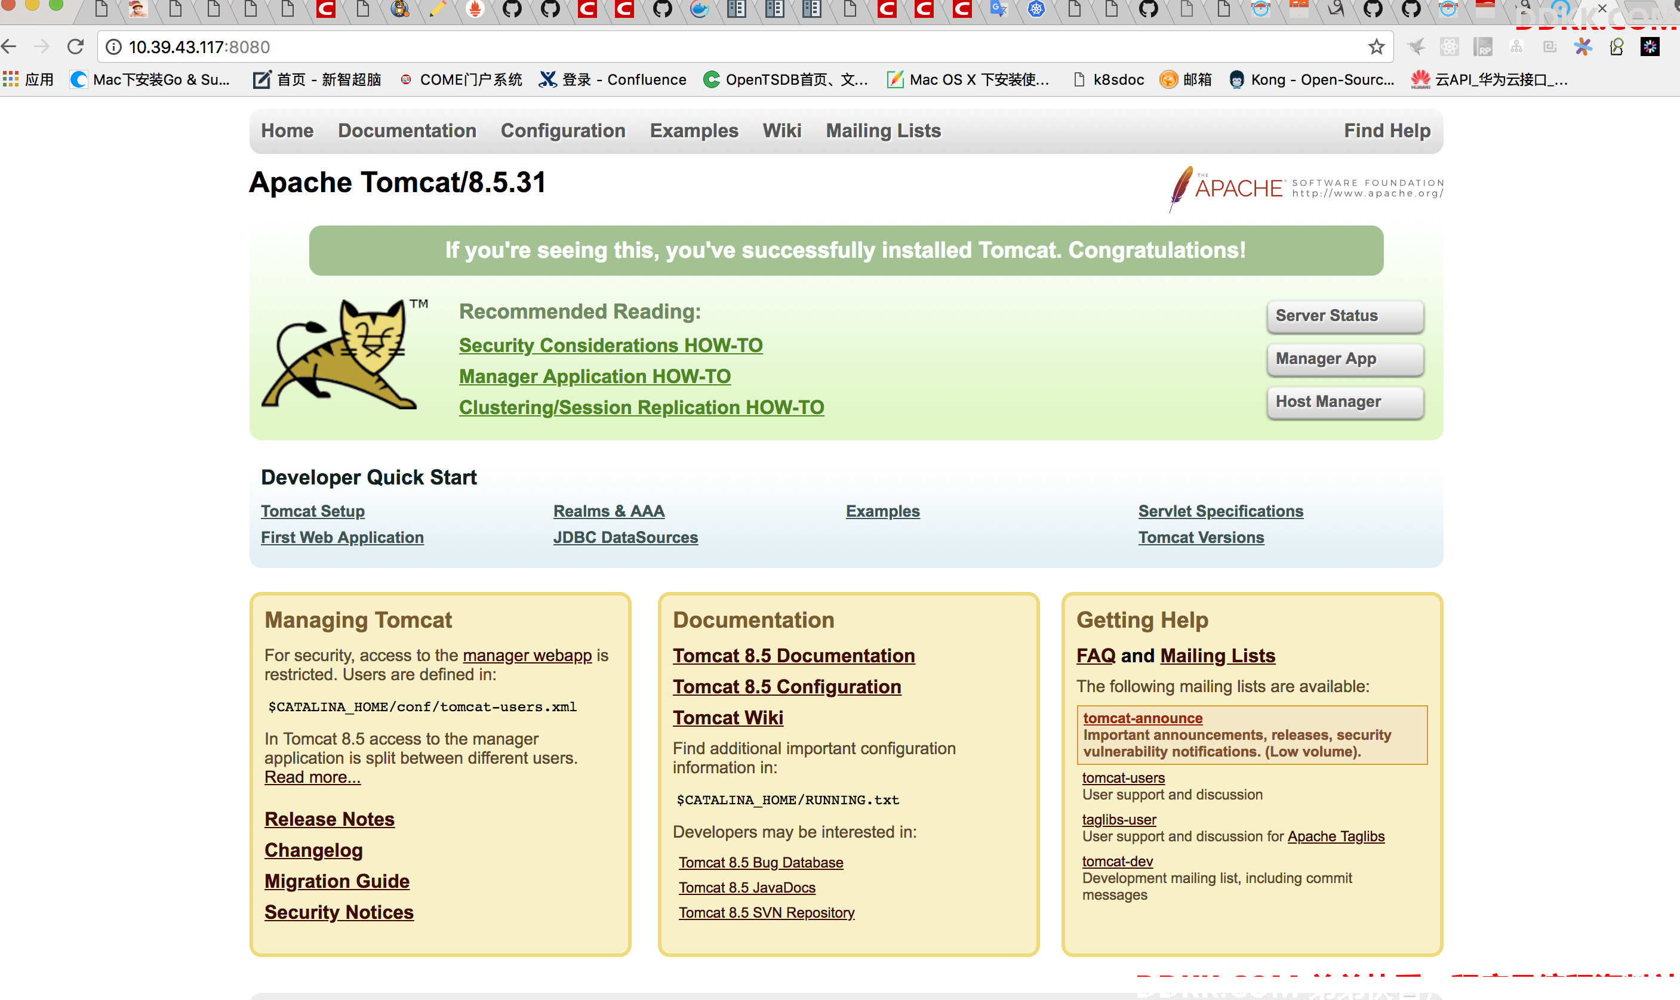Open Configuration in the top navigation
The width and height of the screenshot is (1680, 1000).
[x=563, y=131]
